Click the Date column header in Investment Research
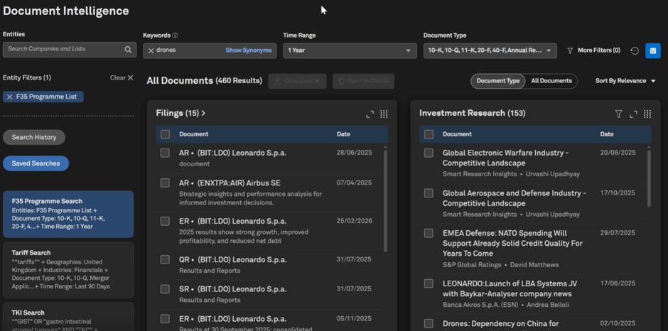 pos(607,134)
